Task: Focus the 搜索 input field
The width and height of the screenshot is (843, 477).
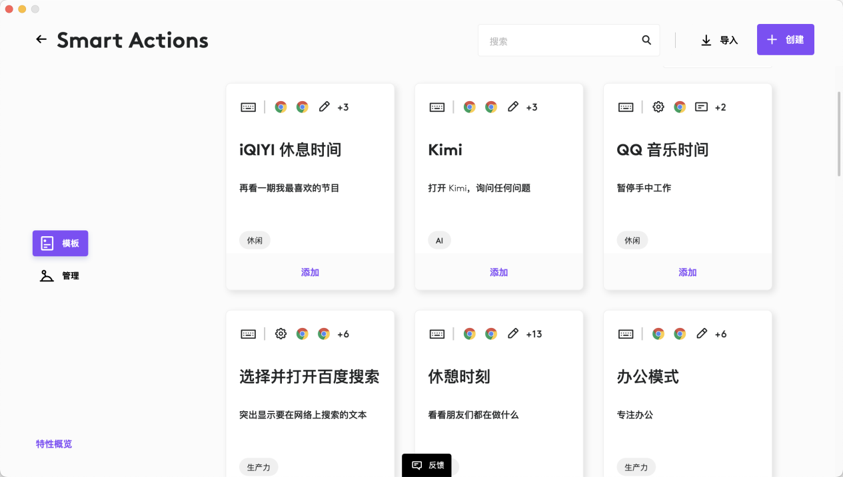Action: (x=568, y=41)
